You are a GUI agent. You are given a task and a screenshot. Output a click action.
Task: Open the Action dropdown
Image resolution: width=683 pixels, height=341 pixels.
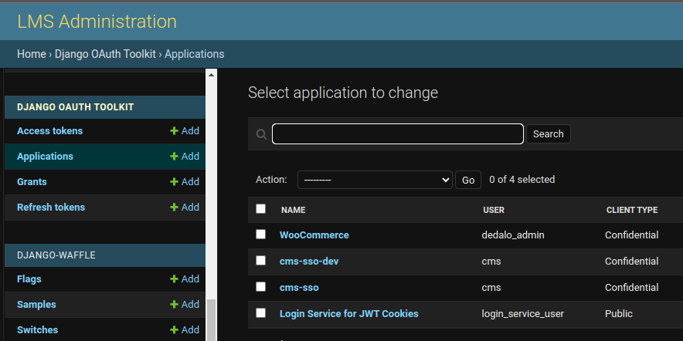coord(375,180)
